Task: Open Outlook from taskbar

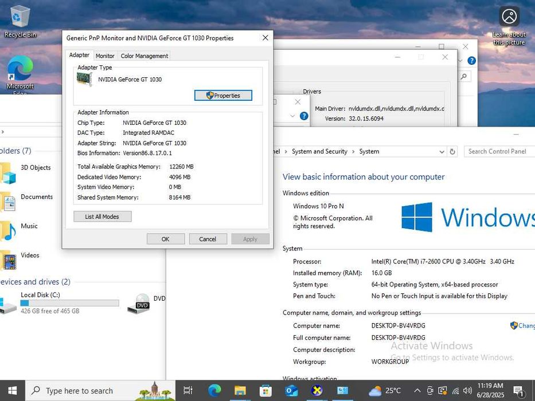Action: pyautogui.click(x=291, y=391)
